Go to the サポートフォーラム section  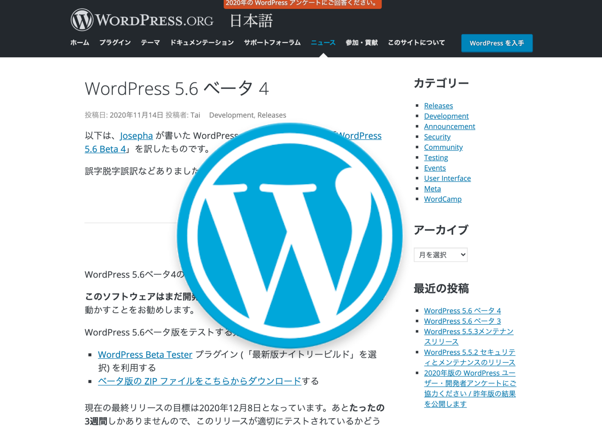(272, 42)
